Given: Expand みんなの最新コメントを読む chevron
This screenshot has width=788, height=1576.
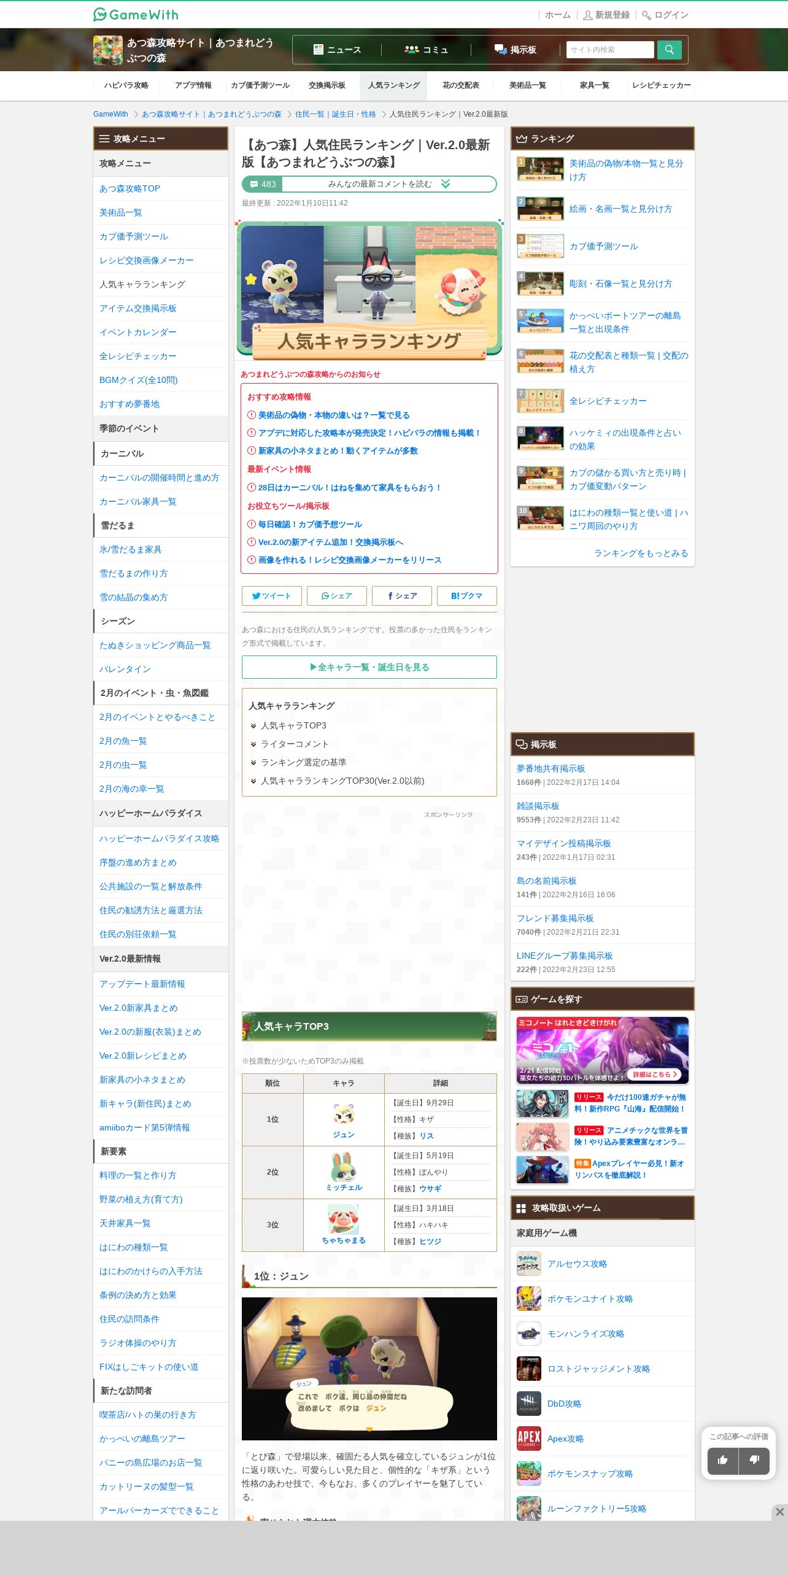Looking at the screenshot, I should tap(446, 183).
